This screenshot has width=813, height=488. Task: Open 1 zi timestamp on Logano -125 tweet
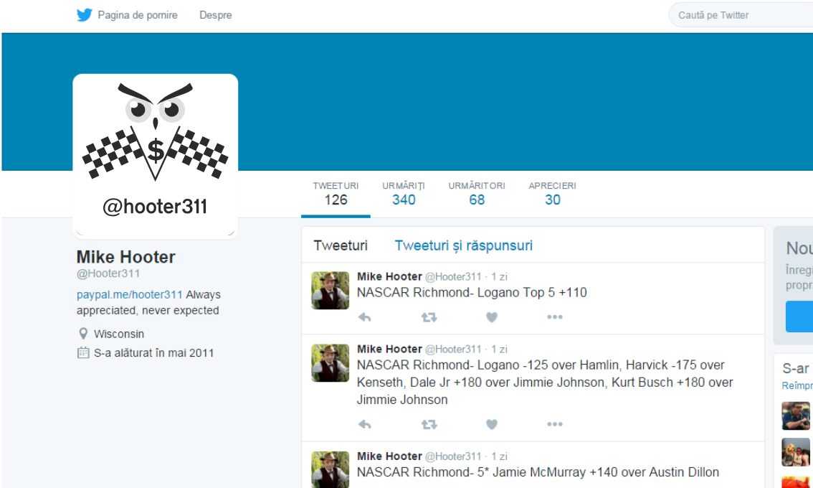point(499,349)
